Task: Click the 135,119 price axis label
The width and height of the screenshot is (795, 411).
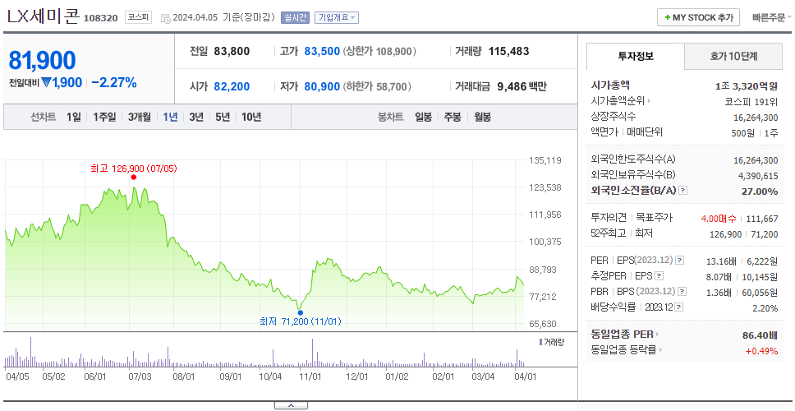Action: pos(545,160)
